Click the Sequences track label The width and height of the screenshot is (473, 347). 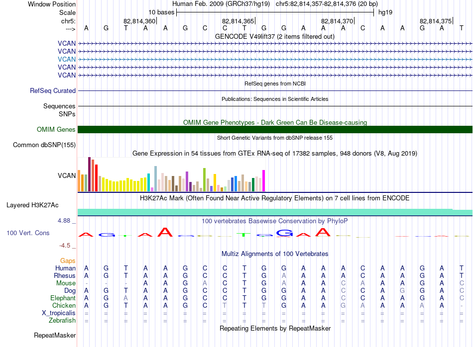(x=59, y=106)
